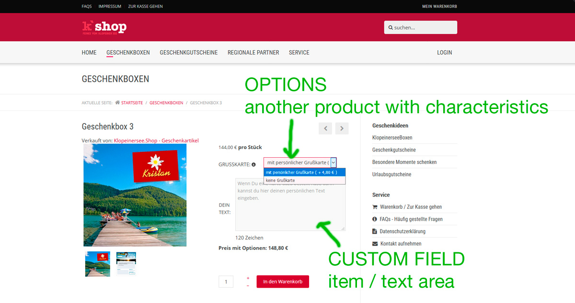
Task: Open seller link Klopeinersee.Shop - Geschenkartikel
Action: pos(156,141)
